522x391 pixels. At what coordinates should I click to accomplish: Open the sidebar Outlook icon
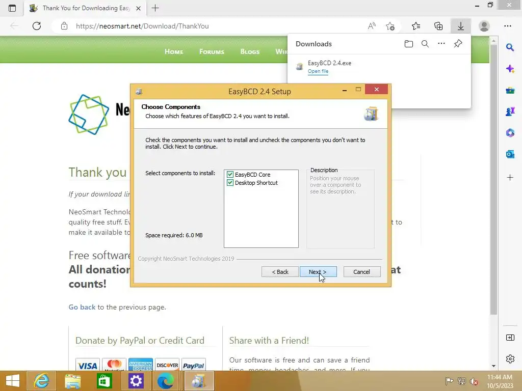510,154
